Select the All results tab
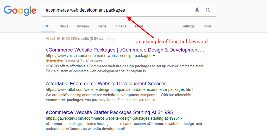The width and height of the screenshot is (267, 136). 48,26
